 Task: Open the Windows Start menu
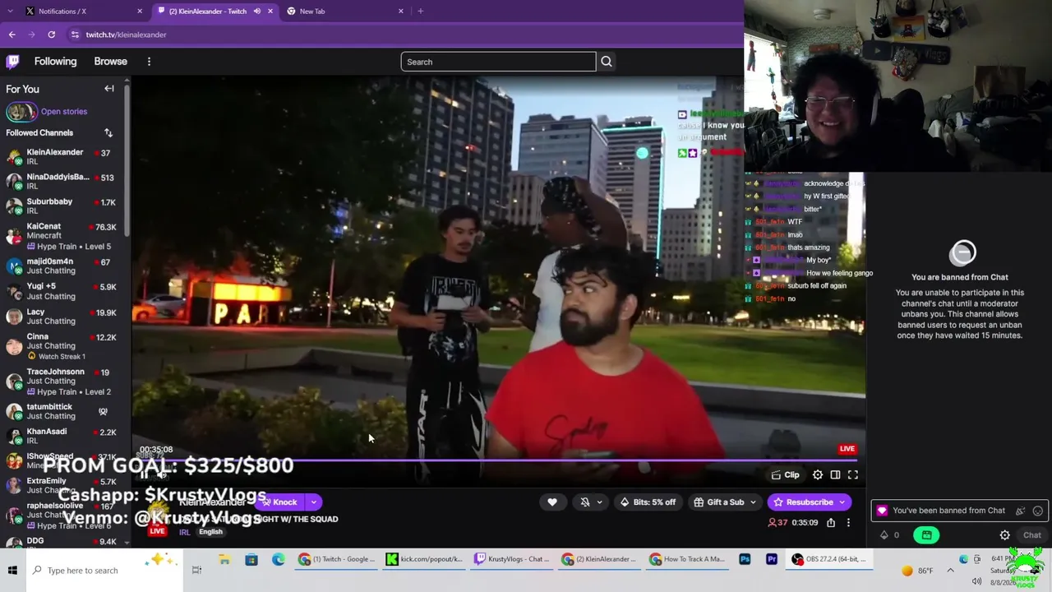click(12, 571)
